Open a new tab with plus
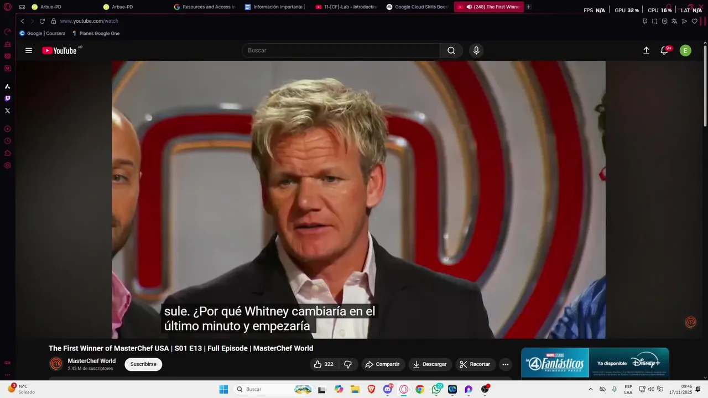The width and height of the screenshot is (708, 398). [x=528, y=7]
